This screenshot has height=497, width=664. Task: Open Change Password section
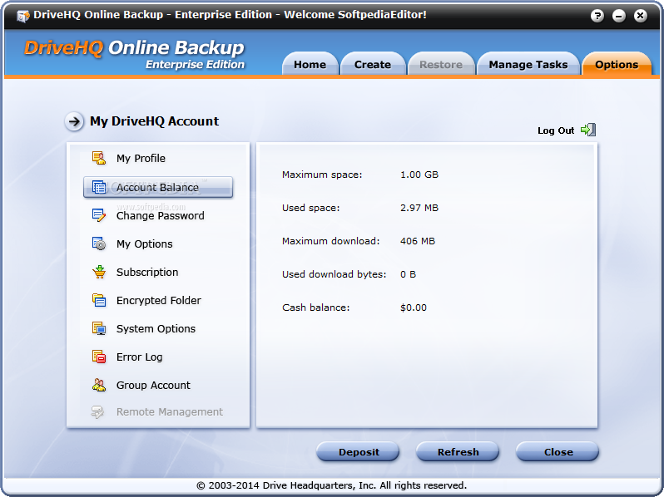(160, 216)
